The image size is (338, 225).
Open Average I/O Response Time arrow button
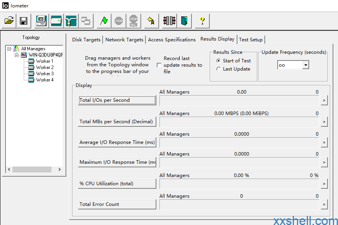[324, 142]
